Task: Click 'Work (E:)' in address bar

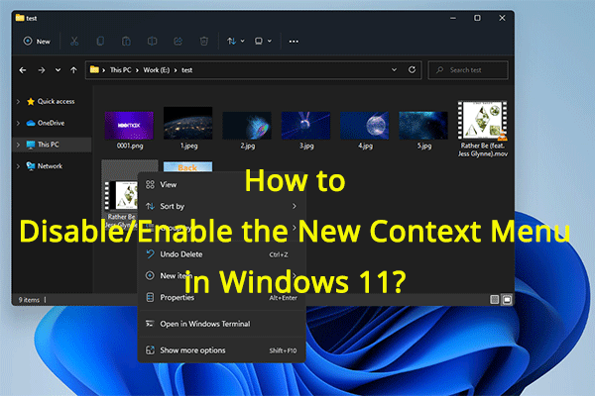Action: [157, 70]
